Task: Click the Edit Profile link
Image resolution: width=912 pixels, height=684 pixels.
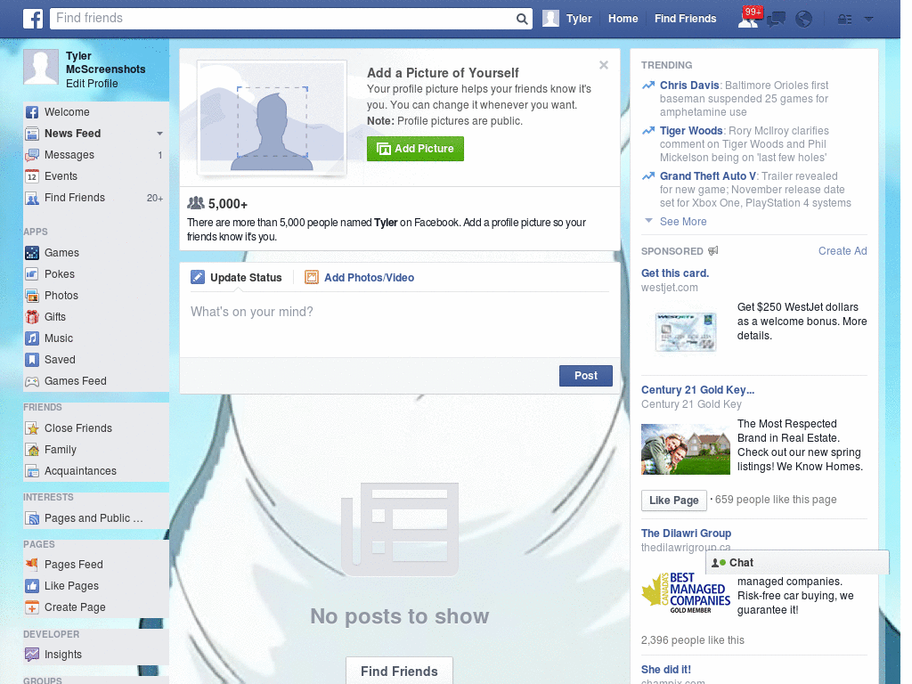Action: click(x=92, y=84)
